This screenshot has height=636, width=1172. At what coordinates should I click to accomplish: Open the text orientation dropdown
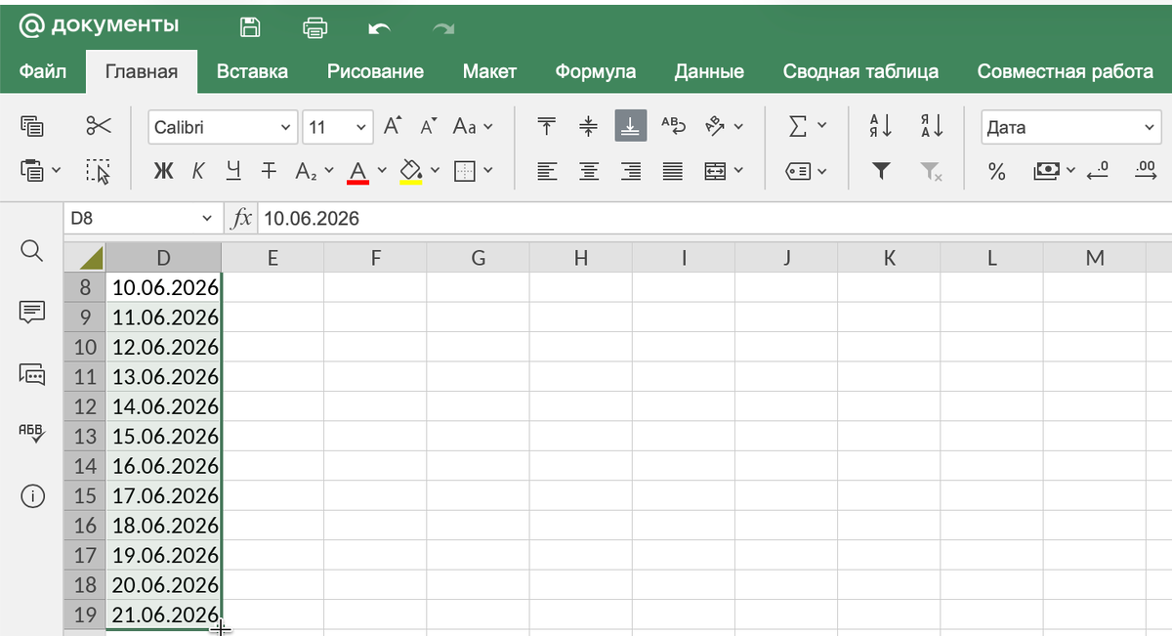point(738,126)
